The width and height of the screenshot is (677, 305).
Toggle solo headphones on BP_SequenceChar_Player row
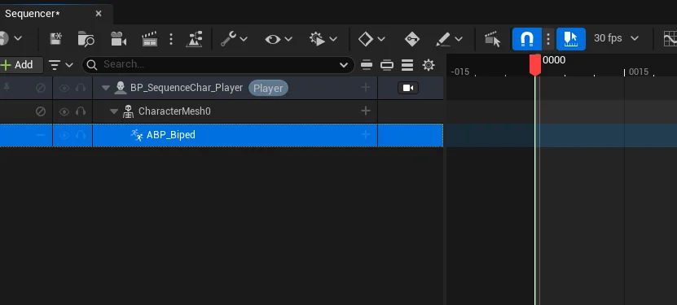coord(81,89)
